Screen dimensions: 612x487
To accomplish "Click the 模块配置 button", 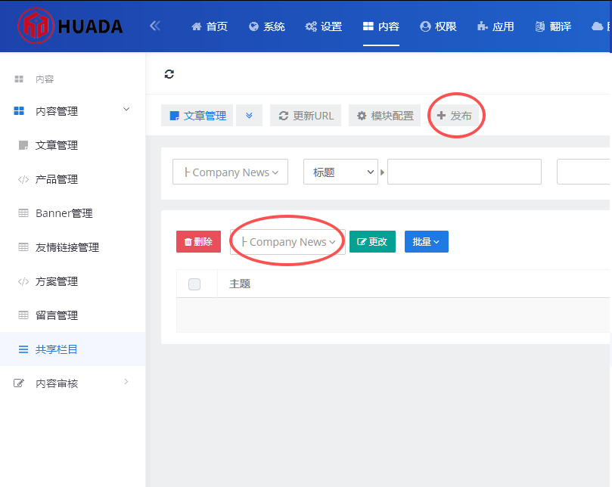I will [385, 116].
